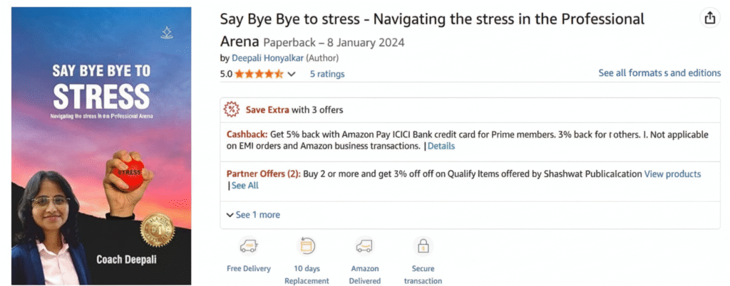
Task: Click the Save Extra discount badge icon
Action: click(232, 110)
